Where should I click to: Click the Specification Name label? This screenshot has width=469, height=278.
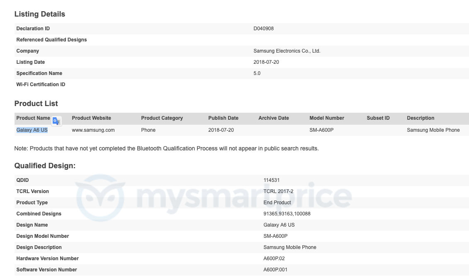(39, 73)
